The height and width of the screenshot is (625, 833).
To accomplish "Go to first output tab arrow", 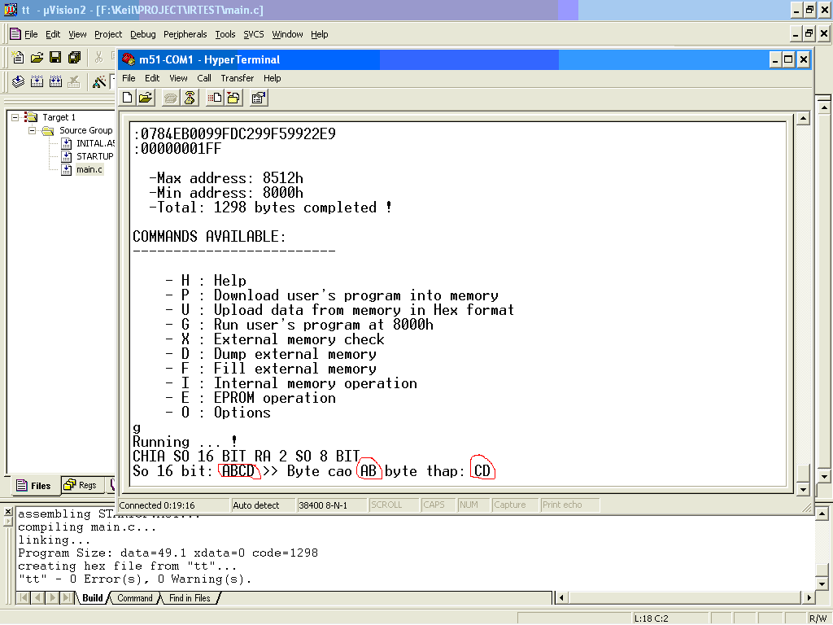I will (x=24, y=598).
